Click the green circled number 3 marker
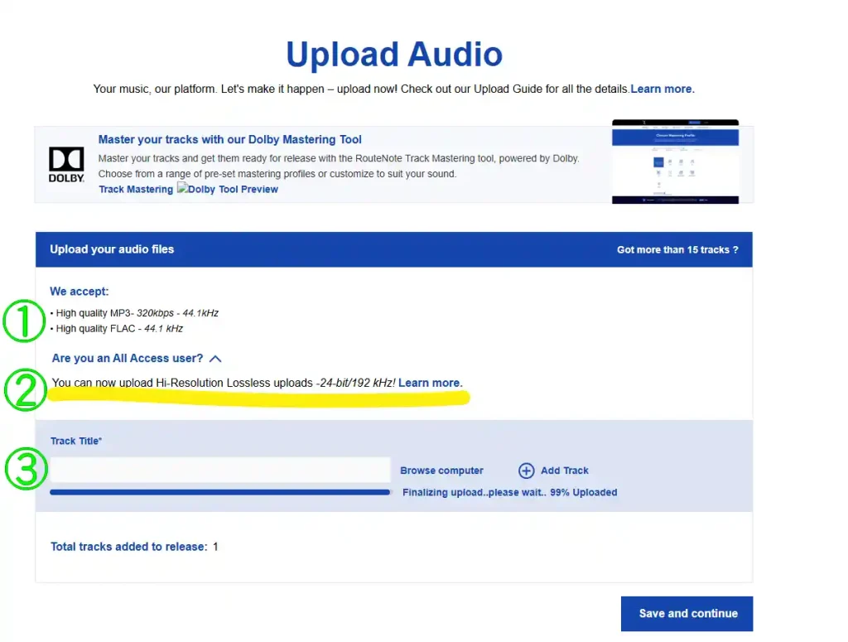The width and height of the screenshot is (848, 642). [x=24, y=470]
